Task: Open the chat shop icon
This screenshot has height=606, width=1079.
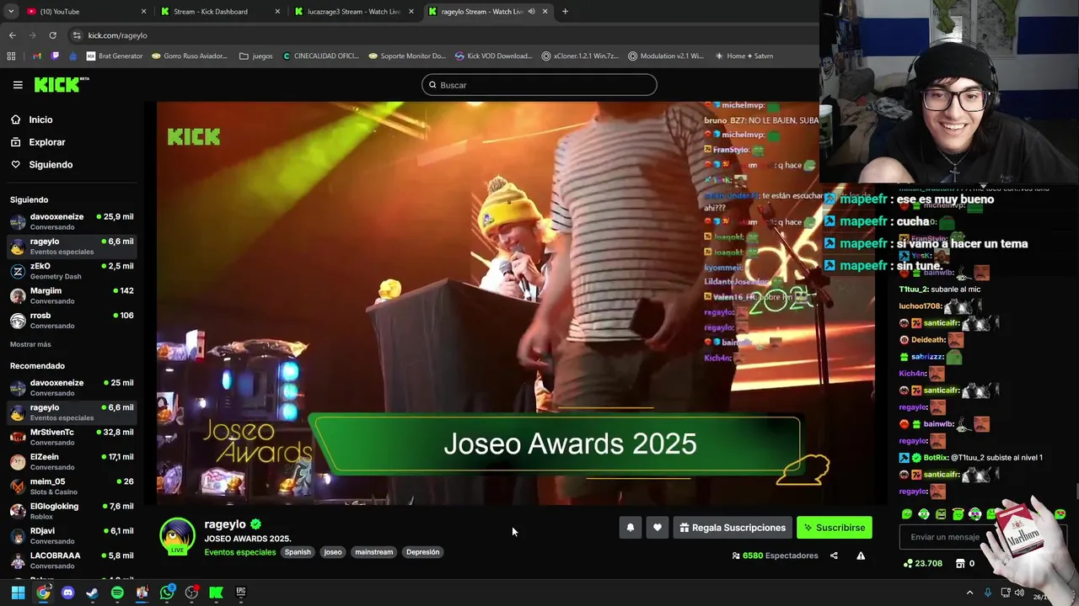Action: point(960,563)
